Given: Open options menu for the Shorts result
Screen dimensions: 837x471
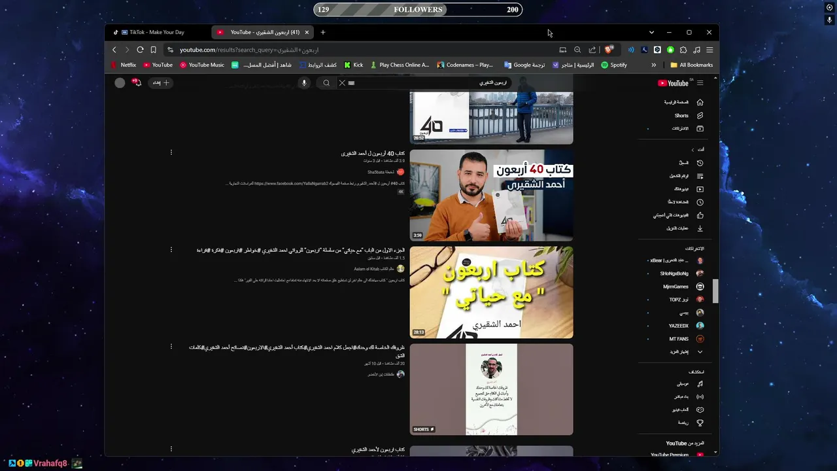Looking at the screenshot, I should click(171, 347).
